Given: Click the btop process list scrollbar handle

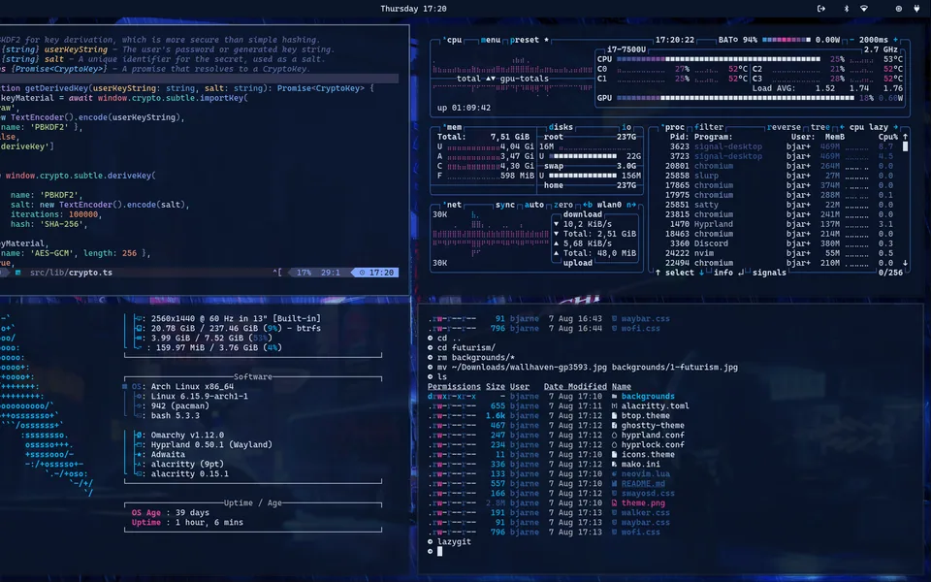Looking at the screenshot, I should pyautogui.click(x=905, y=146).
